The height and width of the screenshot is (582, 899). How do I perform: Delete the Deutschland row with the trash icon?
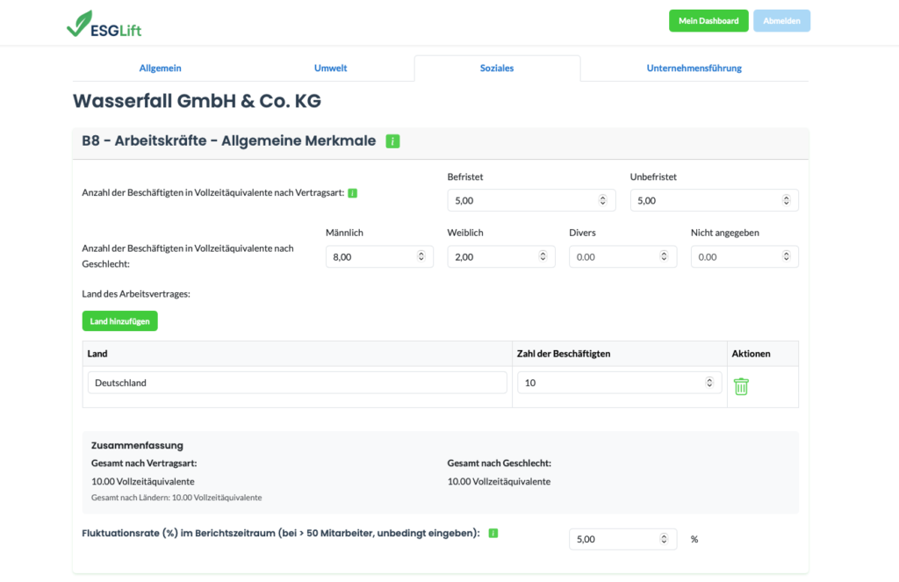(x=741, y=386)
